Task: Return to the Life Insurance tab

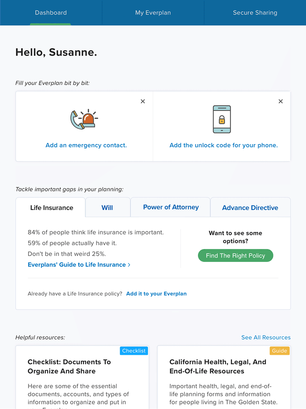Action: (x=52, y=207)
